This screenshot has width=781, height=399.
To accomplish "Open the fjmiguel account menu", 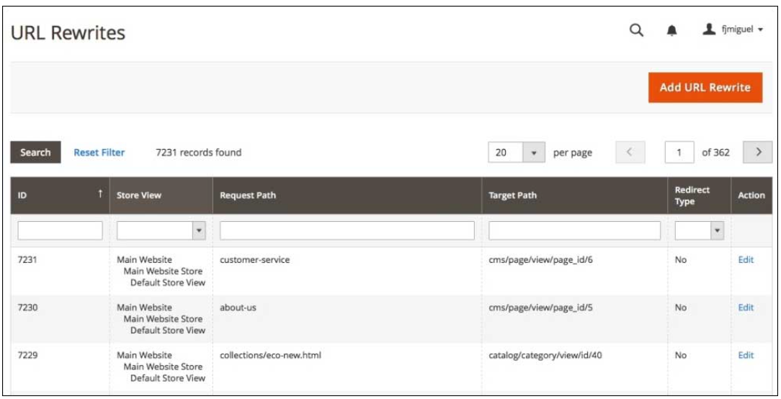I will coord(733,30).
